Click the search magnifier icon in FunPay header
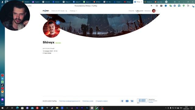The width and height of the screenshot is (195, 110). tap(66, 11)
